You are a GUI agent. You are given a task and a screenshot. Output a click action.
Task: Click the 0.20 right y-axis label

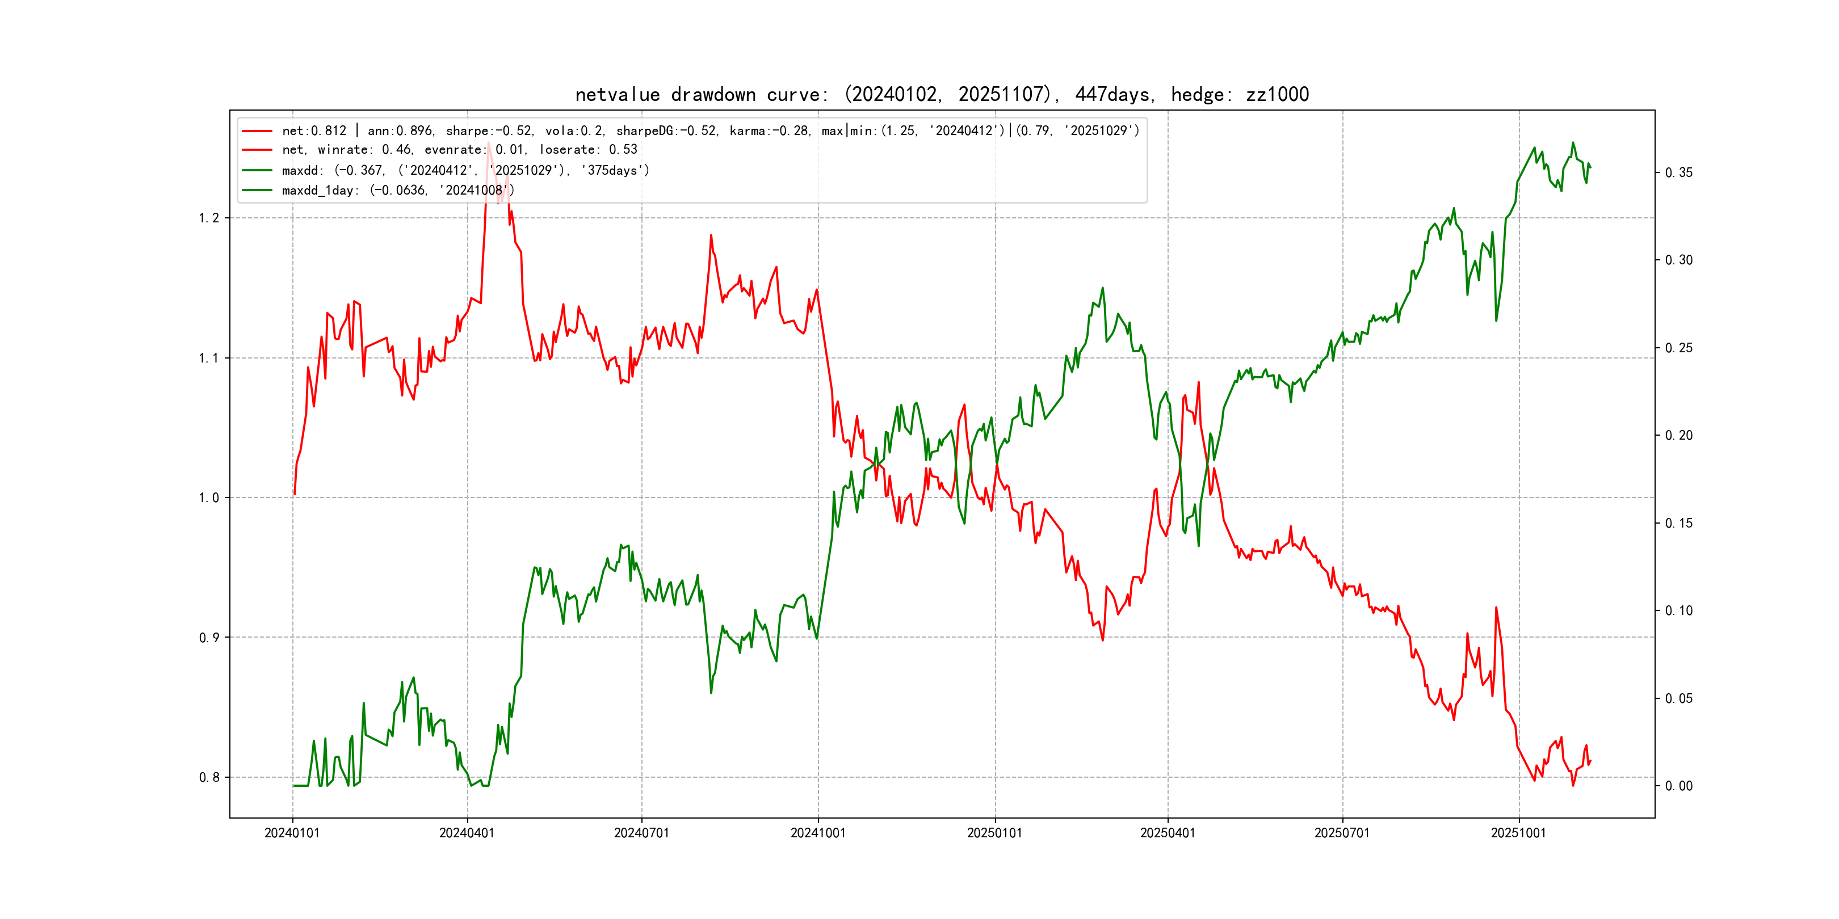point(1678,435)
